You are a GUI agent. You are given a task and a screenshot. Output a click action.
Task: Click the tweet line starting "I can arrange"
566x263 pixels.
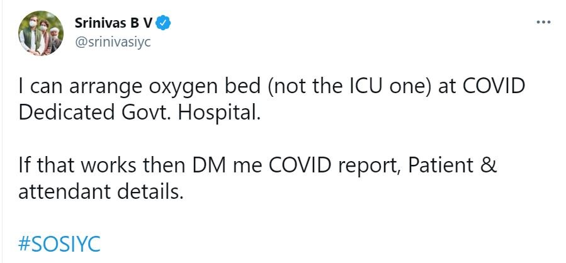pos(271,87)
